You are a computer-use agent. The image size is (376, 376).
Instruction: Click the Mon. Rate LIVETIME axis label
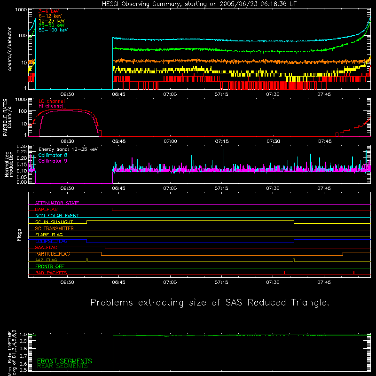point(11,352)
